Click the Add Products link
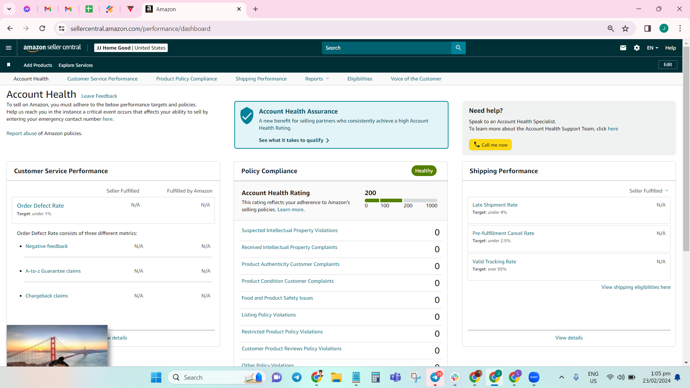690x388 pixels. [x=38, y=65]
